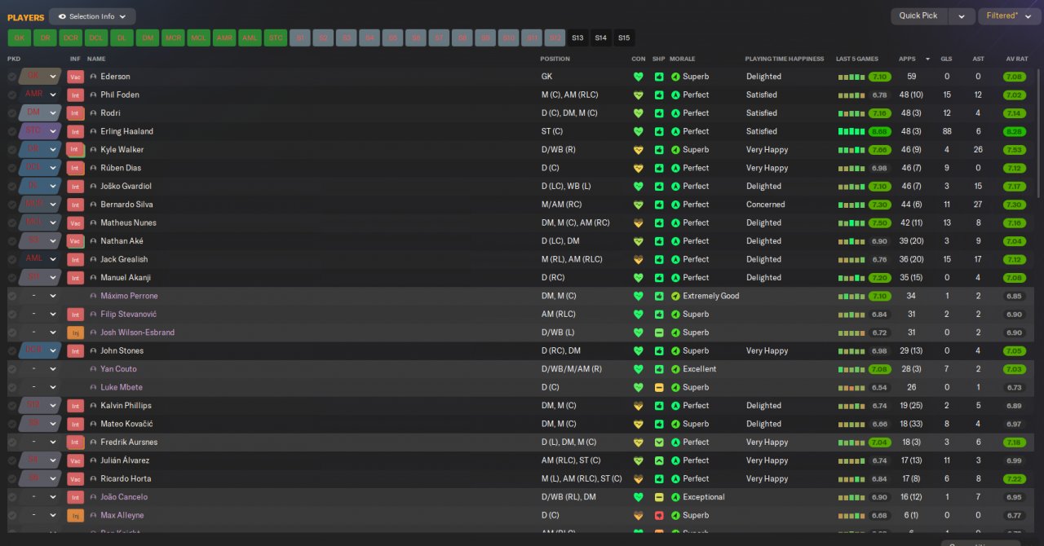Toggle the picked checkmark for Phil Foden

pos(12,95)
